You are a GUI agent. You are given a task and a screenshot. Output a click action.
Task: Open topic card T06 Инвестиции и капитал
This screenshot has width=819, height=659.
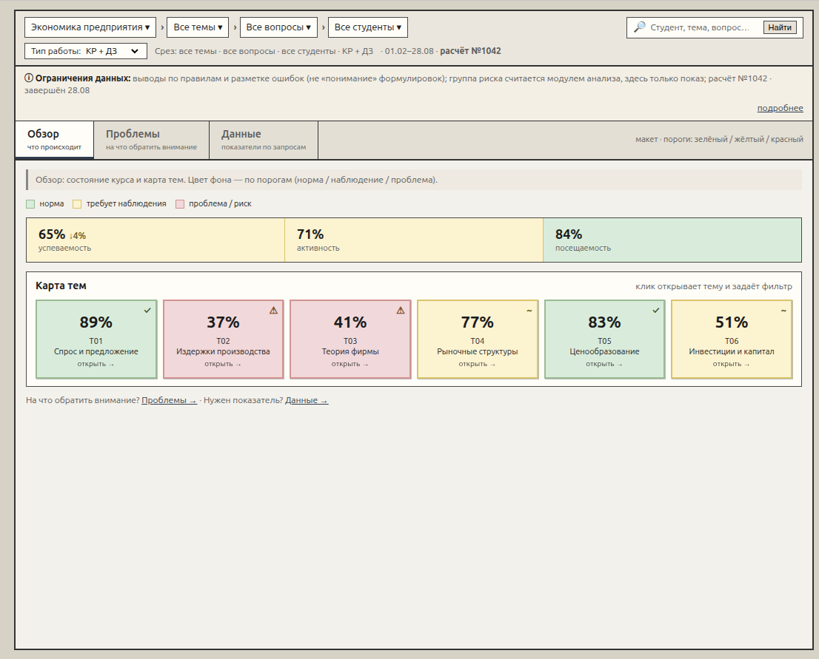point(732,339)
